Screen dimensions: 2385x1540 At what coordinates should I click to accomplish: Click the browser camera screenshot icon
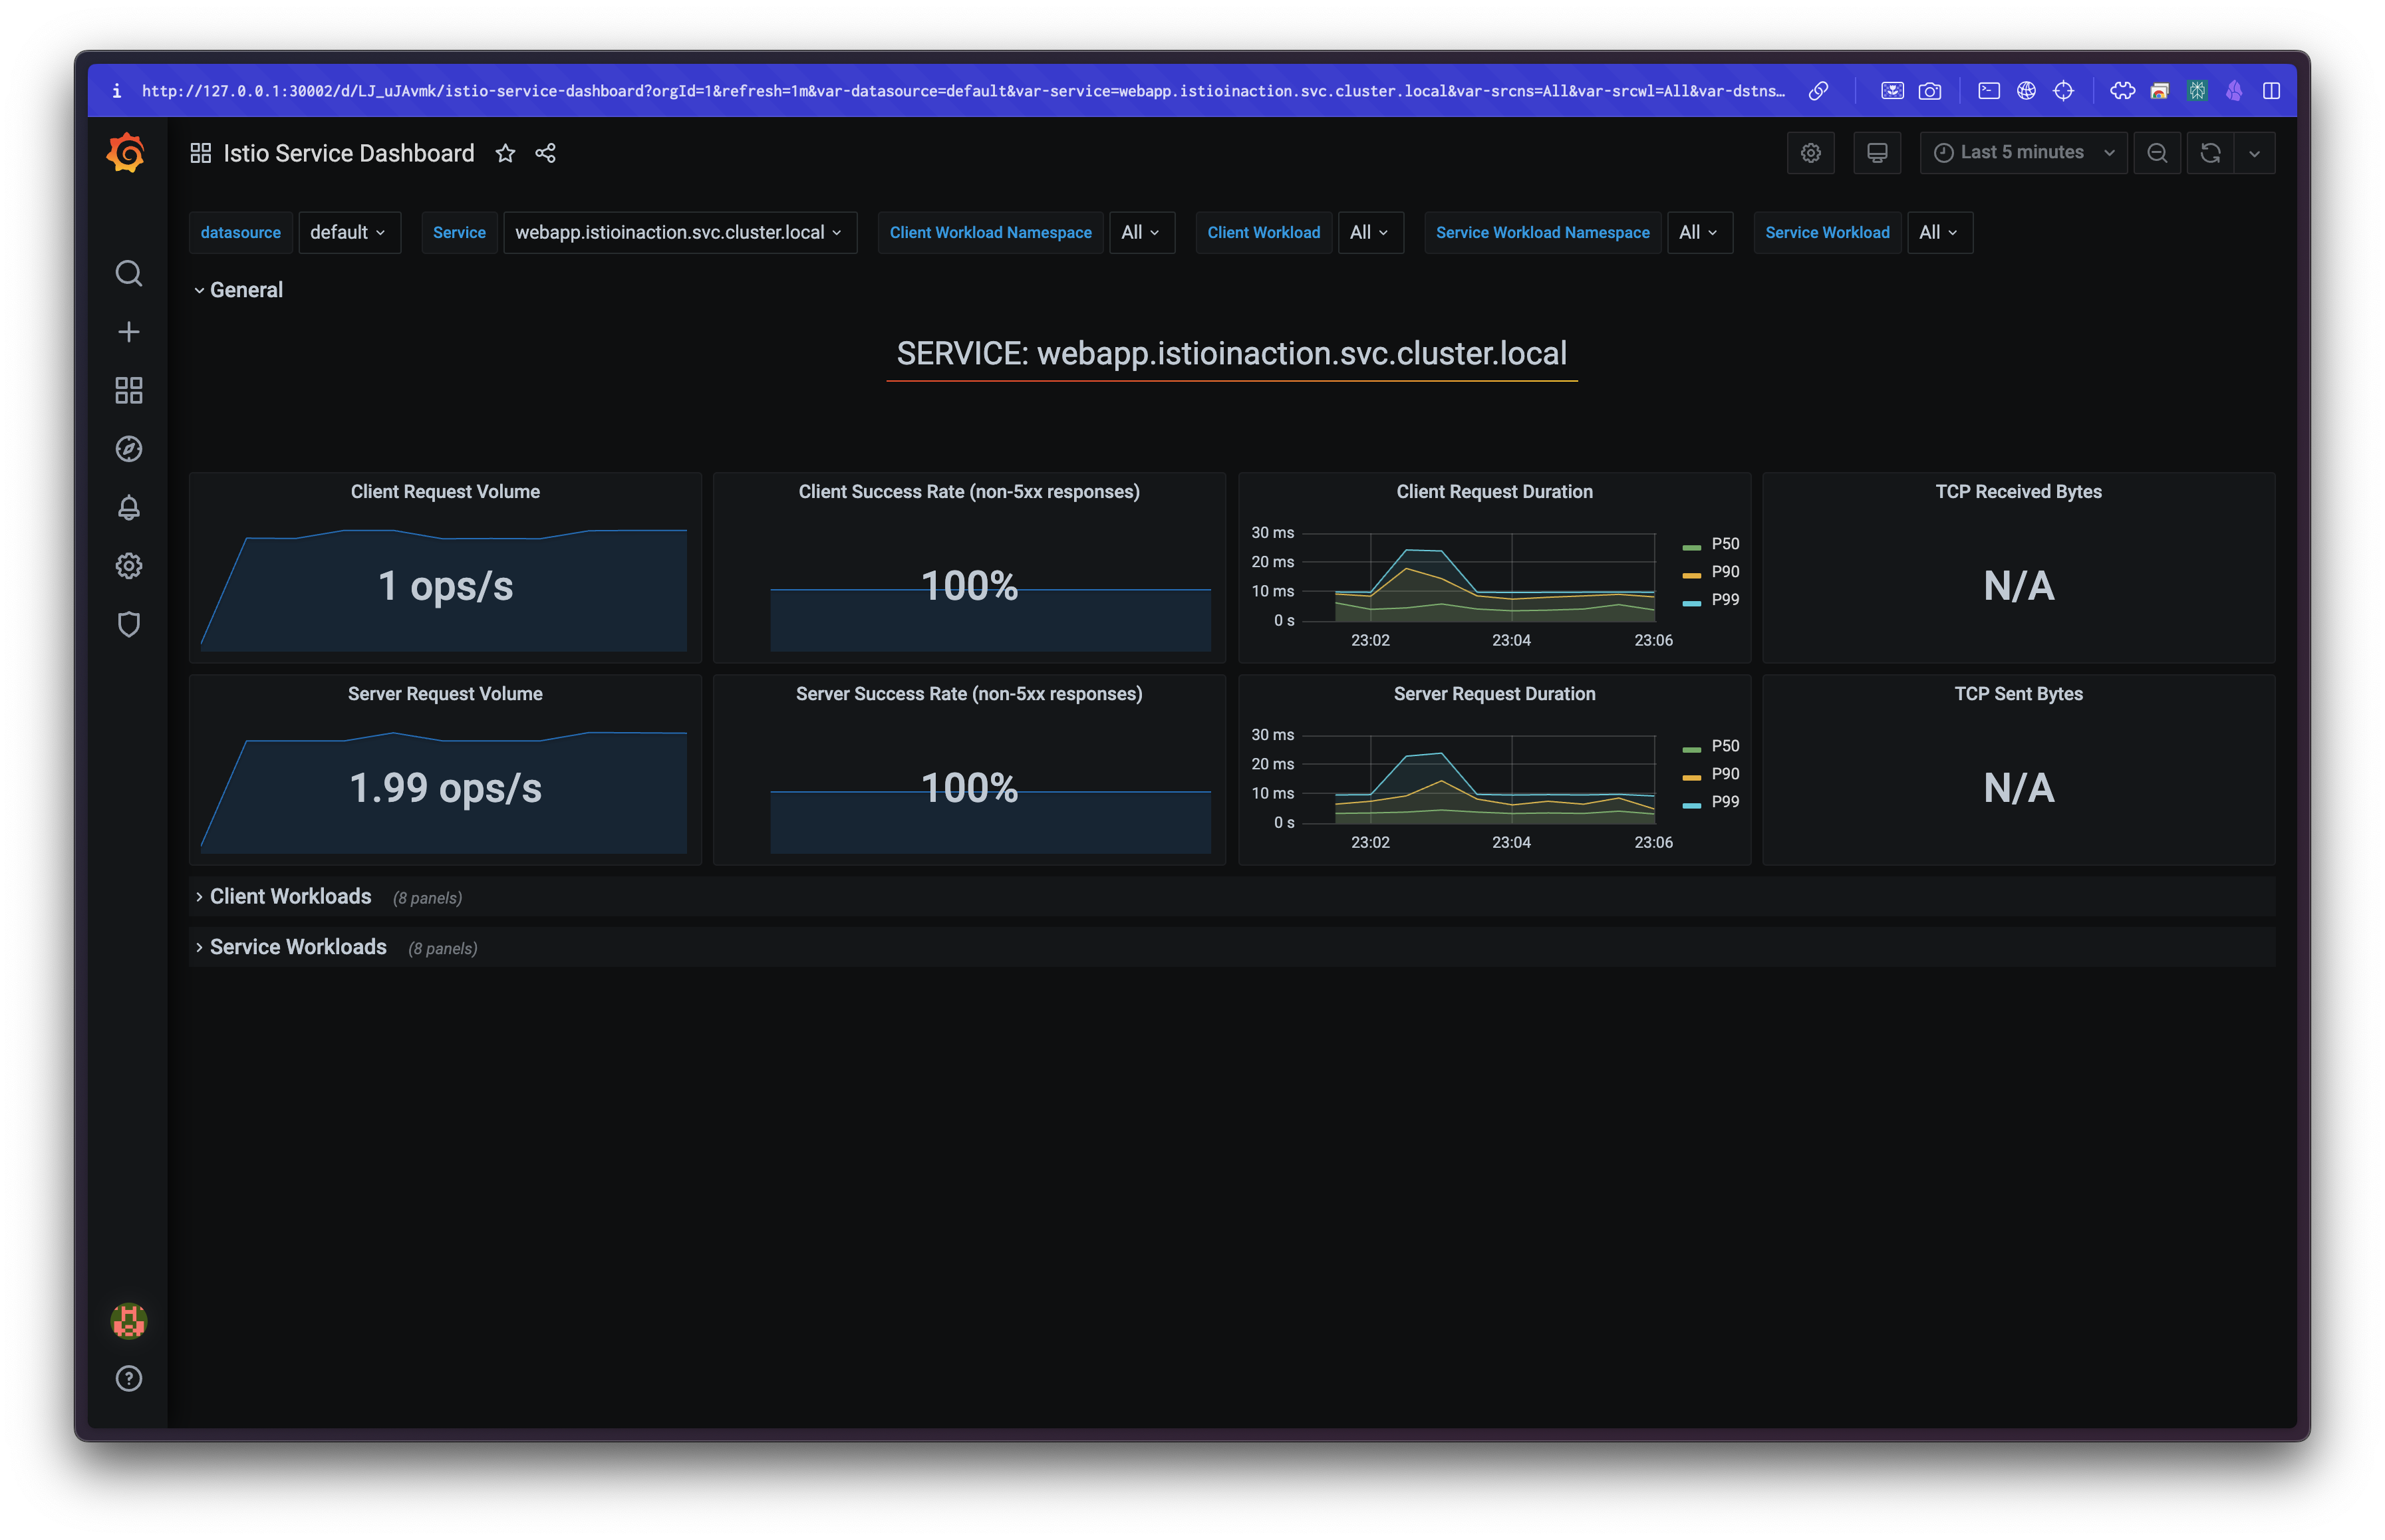coord(1929,91)
